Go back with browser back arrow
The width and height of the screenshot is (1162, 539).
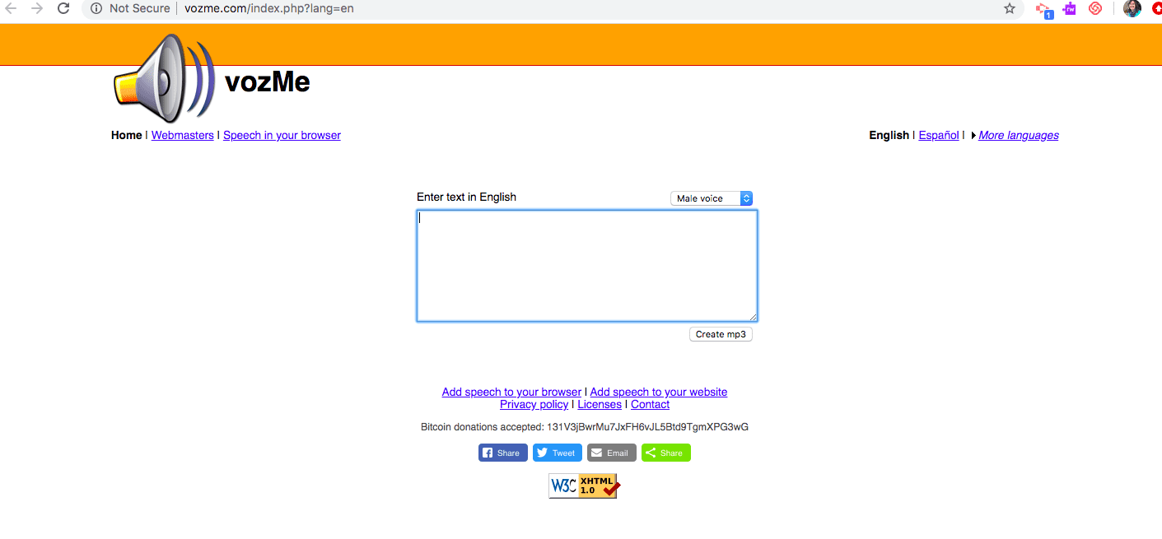12,8
